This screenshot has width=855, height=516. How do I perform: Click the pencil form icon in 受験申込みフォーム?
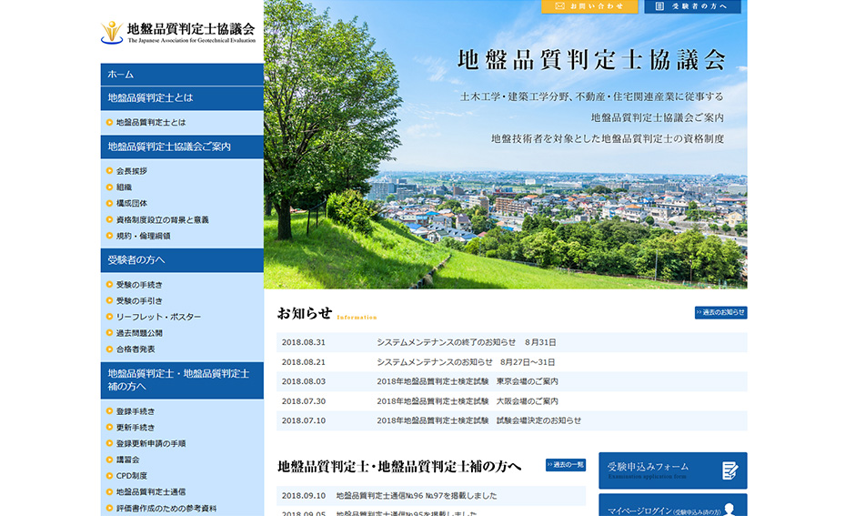729,470
